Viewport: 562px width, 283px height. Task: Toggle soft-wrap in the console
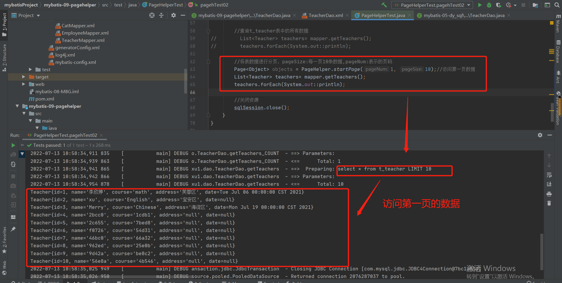tap(549, 175)
